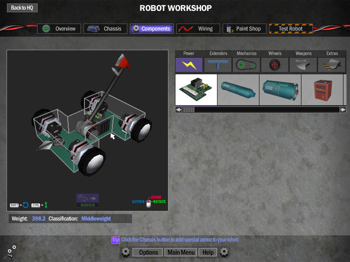
Task: Select the Weapons blade category icon
Action: coord(303,65)
